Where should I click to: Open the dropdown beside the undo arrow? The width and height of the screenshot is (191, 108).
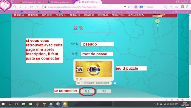(x=39, y=7)
